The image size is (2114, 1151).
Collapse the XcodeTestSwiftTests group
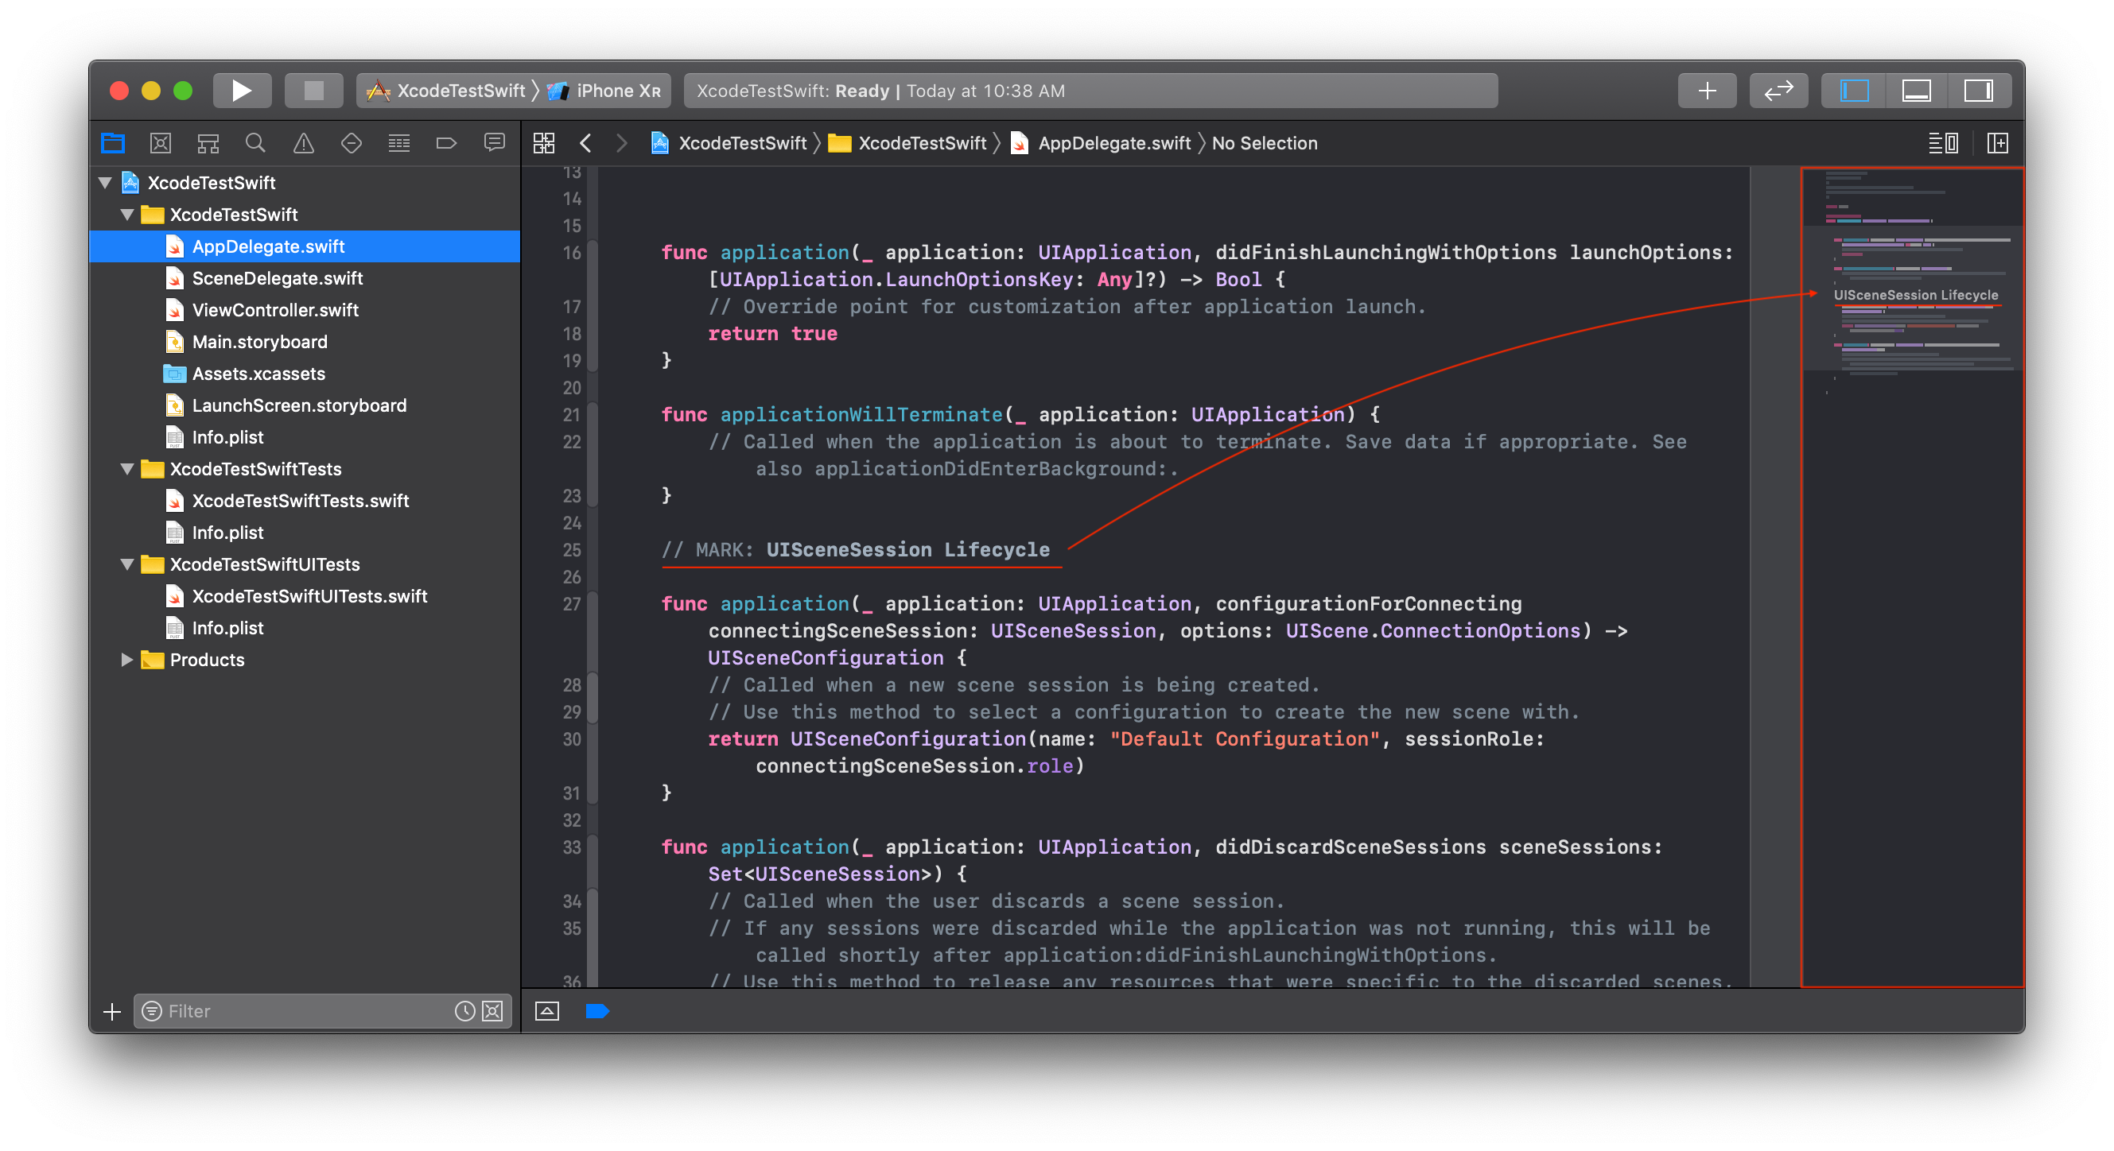(126, 468)
